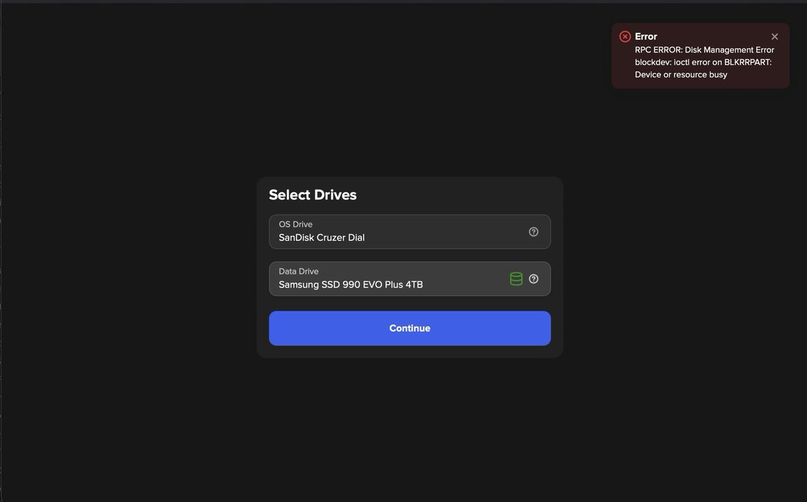This screenshot has height=502, width=807.
Task: Open the Data Drive selector
Action: (410, 279)
